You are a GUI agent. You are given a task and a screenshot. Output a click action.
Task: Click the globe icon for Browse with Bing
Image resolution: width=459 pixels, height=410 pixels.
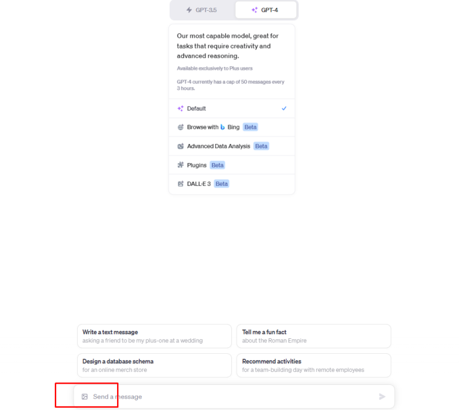180,127
